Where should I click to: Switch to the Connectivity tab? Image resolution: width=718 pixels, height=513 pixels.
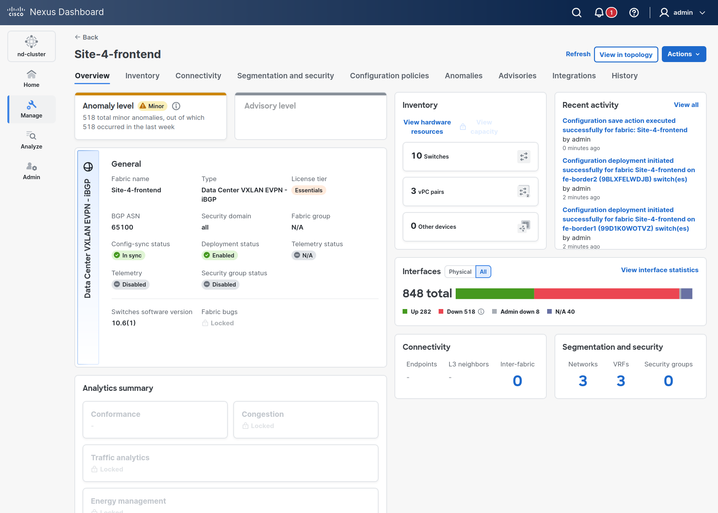click(x=198, y=76)
